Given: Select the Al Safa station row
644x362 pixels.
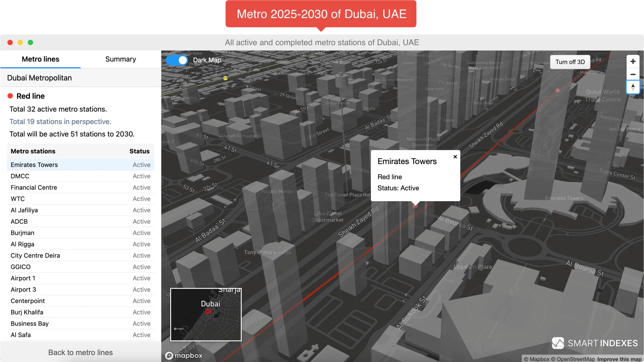Looking at the screenshot, I should click(80, 335).
